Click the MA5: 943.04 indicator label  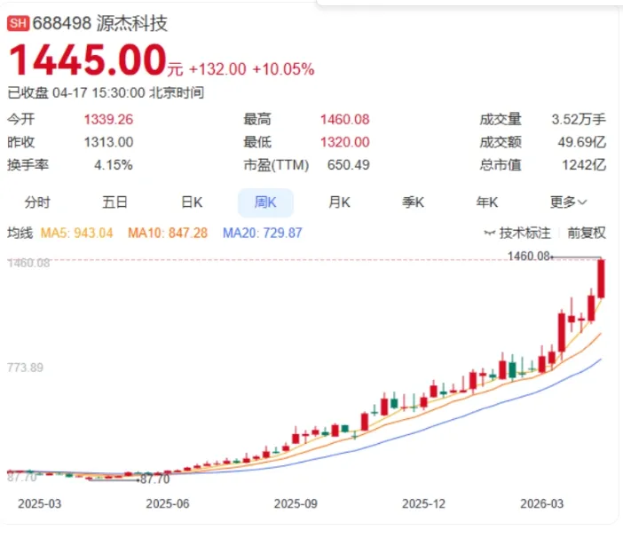click(x=76, y=233)
